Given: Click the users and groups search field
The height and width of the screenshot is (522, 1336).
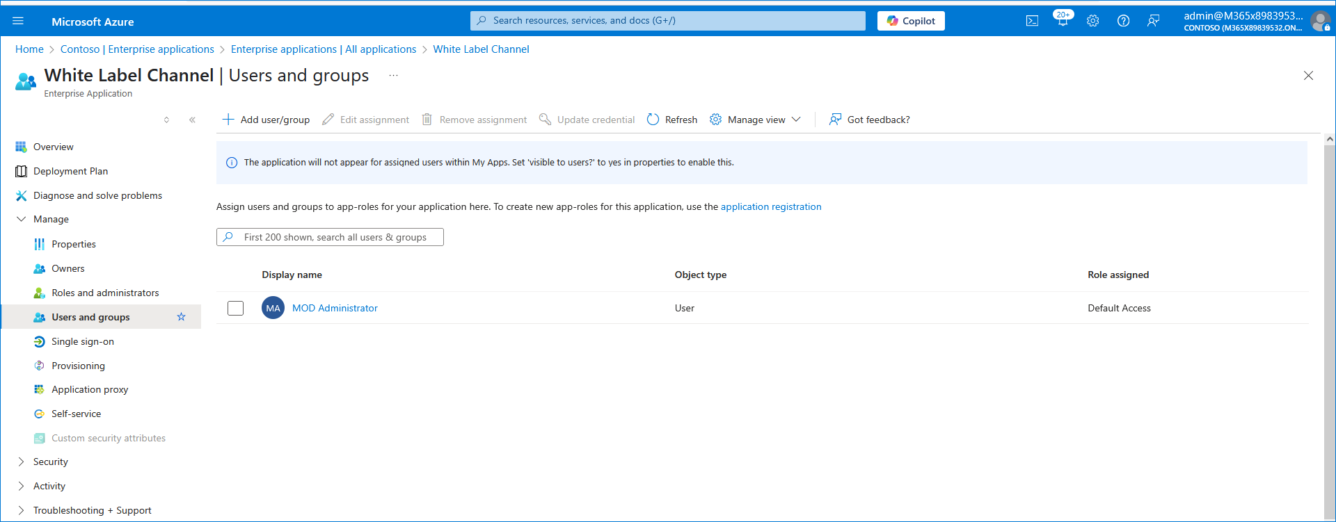Looking at the screenshot, I should (330, 237).
